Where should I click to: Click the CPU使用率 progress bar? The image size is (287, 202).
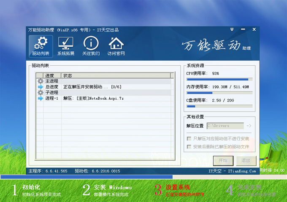(219, 80)
